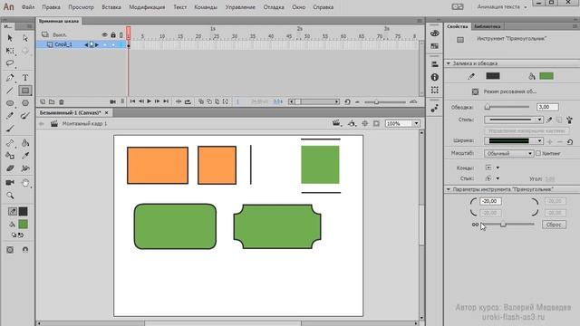Open the Правка menu
Screen dimensions: 580x326
pyautogui.click(x=51, y=7)
